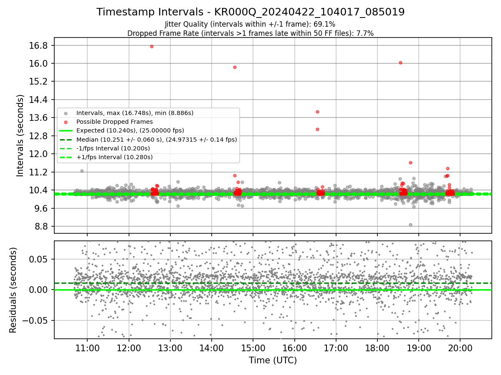Click the 'Jitter Quality' 69.1% subtitle line

(x=250, y=24)
